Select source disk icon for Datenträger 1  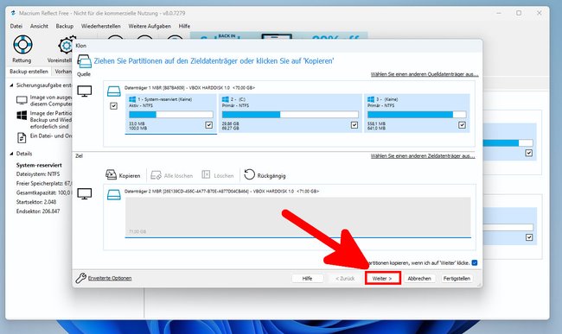pos(113,91)
